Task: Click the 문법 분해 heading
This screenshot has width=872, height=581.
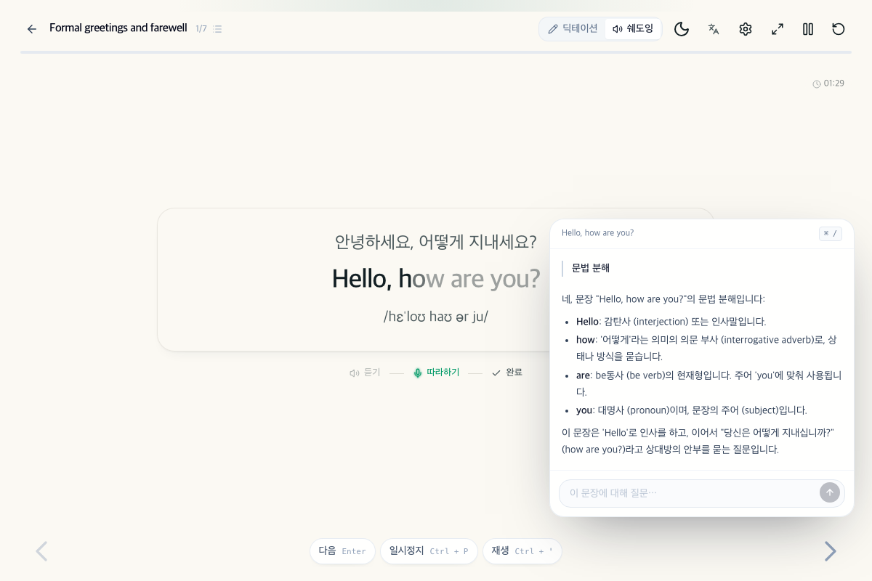Action: pyautogui.click(x=591, y=268)
